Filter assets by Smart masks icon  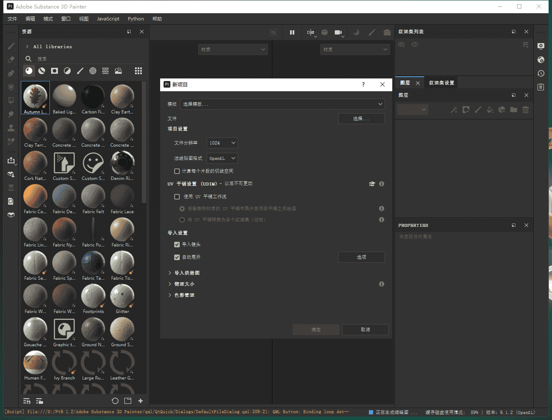click(x=55, y=71)
